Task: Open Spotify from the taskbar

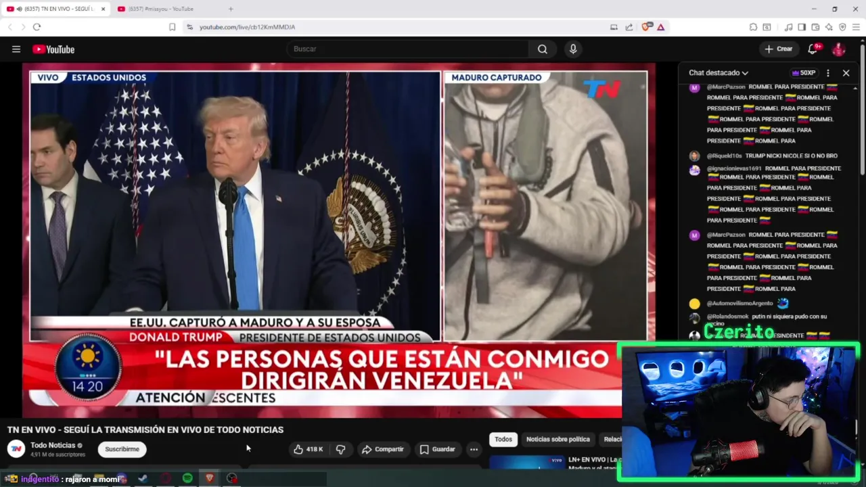Action: [x=187, y=478]
